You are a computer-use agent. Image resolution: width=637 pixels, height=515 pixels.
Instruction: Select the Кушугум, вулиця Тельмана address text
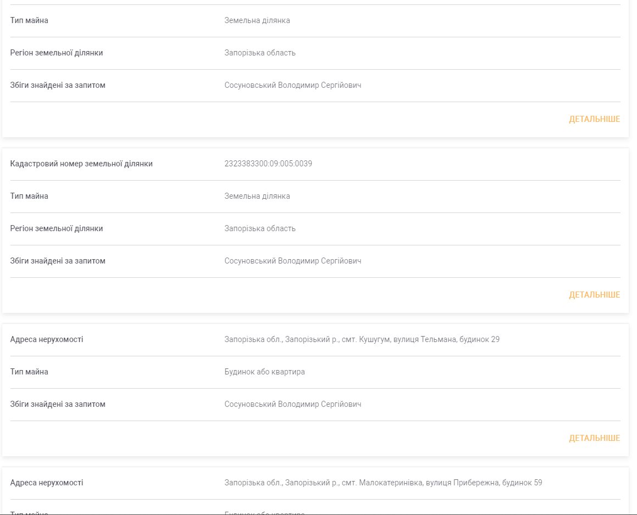362,339
